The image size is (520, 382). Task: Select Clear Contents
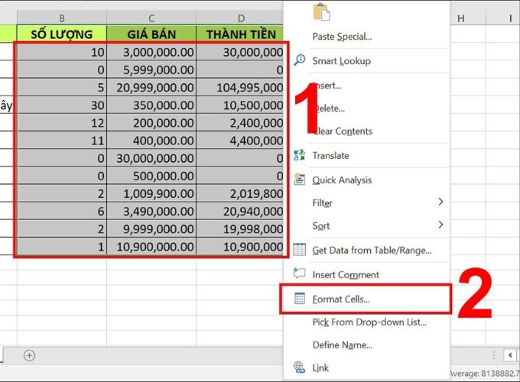[343, 131]
